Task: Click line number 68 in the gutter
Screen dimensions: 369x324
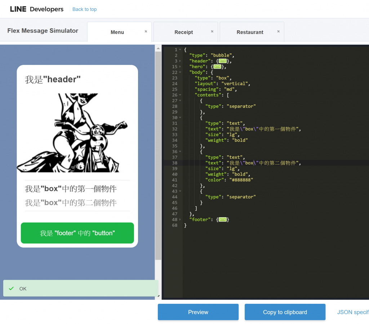Action: [175, 225]
